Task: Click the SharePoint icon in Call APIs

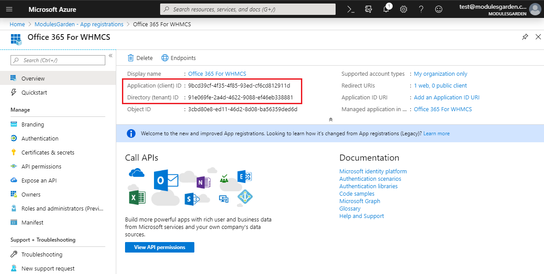Action: [192, 200]
